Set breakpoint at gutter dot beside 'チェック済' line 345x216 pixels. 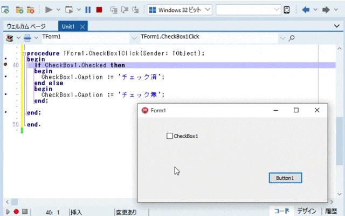(x=6, y=77)
